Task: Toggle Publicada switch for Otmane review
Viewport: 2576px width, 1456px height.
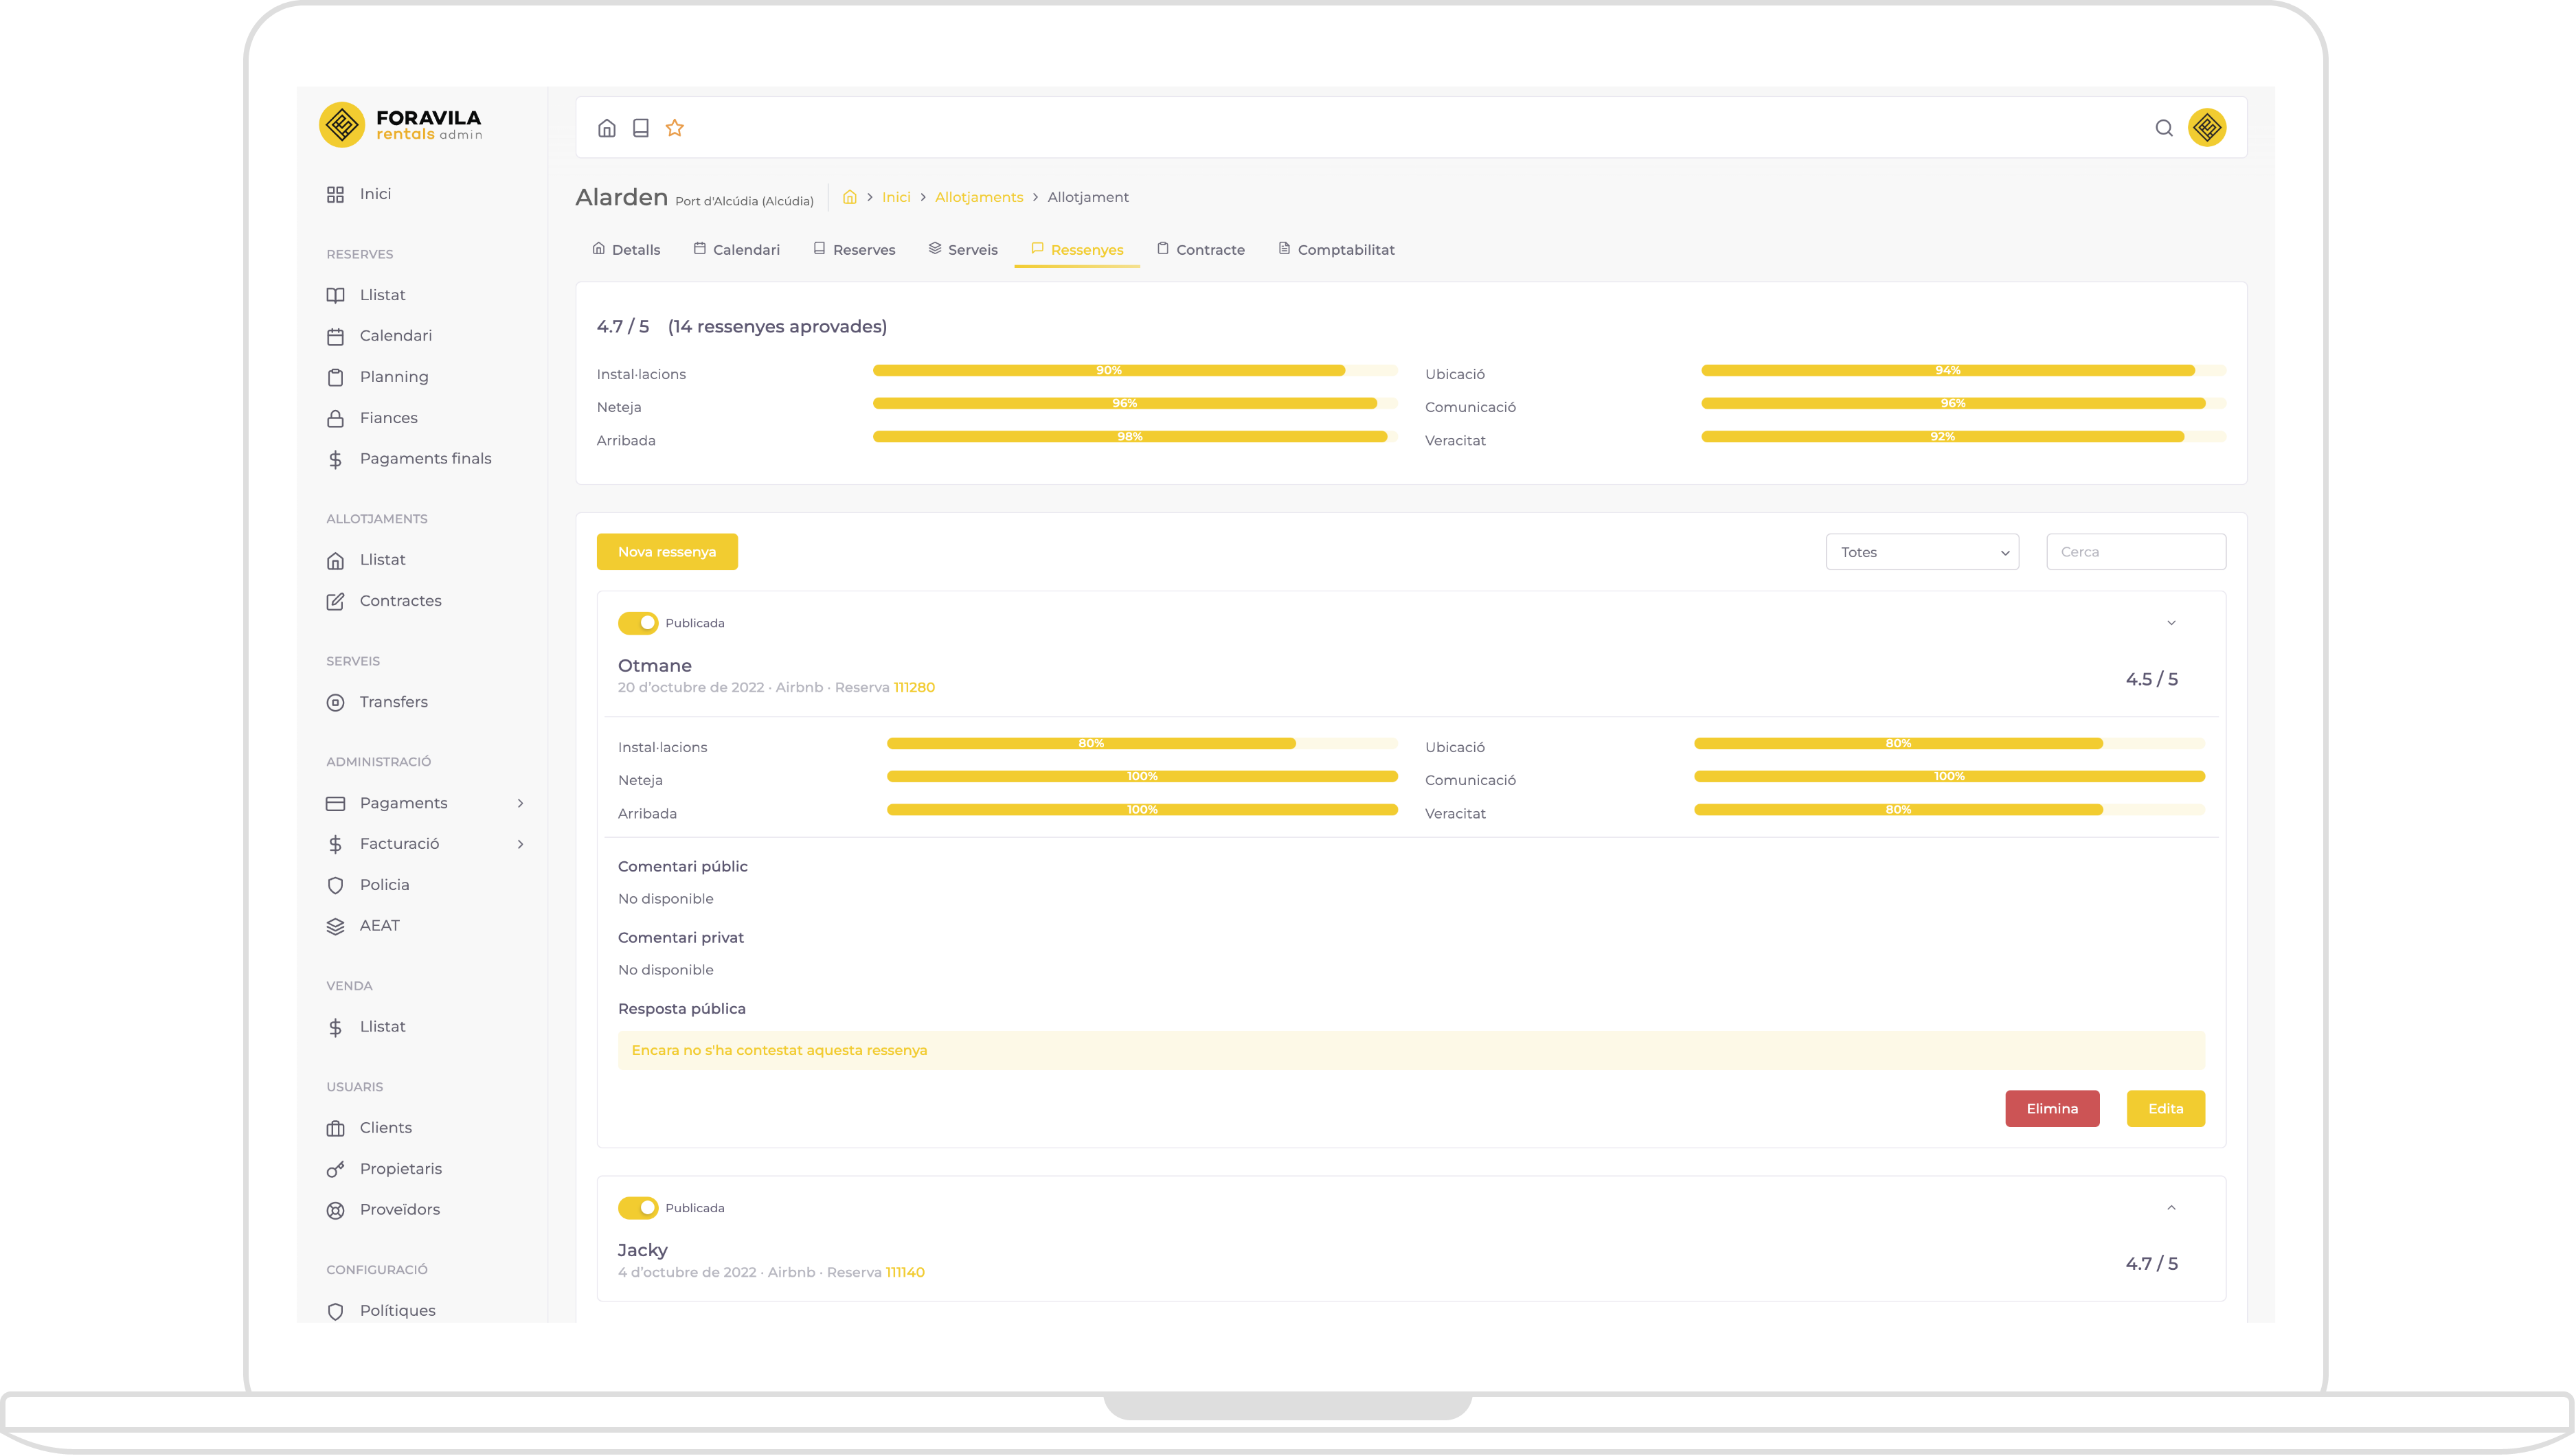Action: (x=638, y=623)
